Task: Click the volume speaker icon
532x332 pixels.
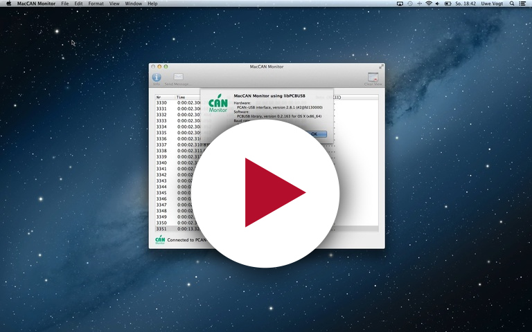Action: point(438,3)
